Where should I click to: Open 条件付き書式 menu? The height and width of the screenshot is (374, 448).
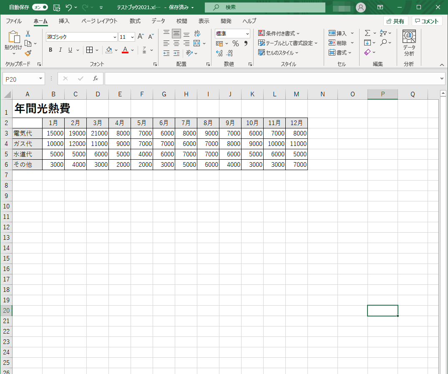[279, 33]
